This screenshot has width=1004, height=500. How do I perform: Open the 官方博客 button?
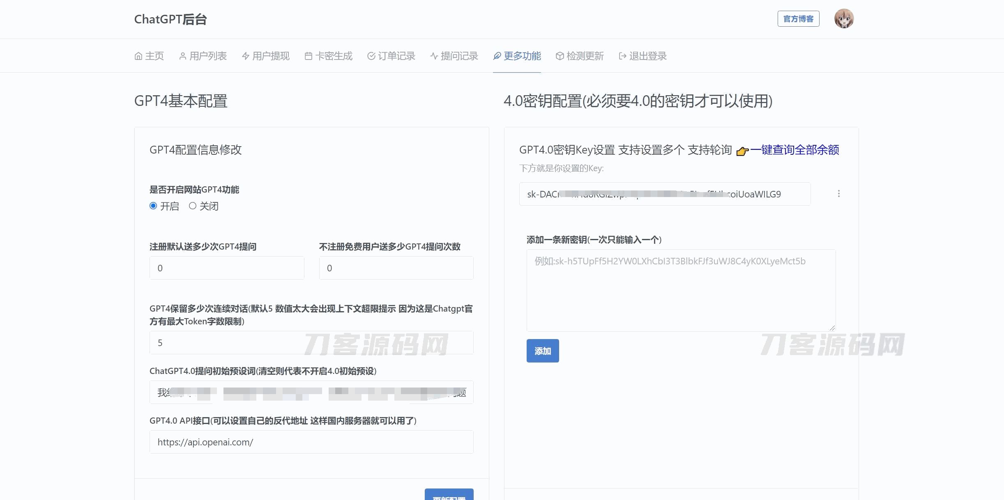(x=798, y=19)
